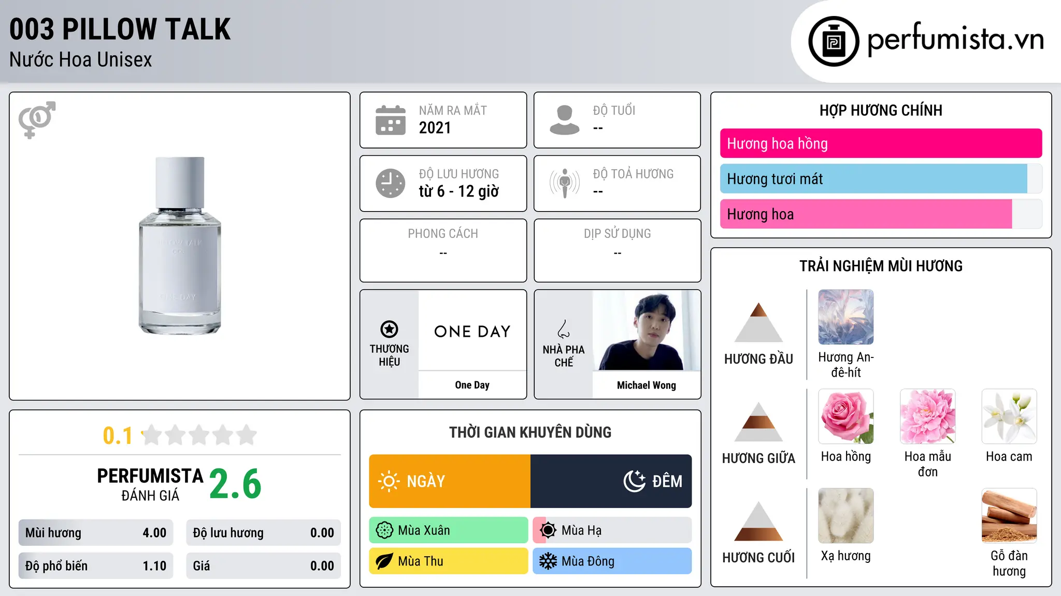Open the Michael Wong perfumer name link
The width and height of the screenshot is (1061, 596).
647,385
